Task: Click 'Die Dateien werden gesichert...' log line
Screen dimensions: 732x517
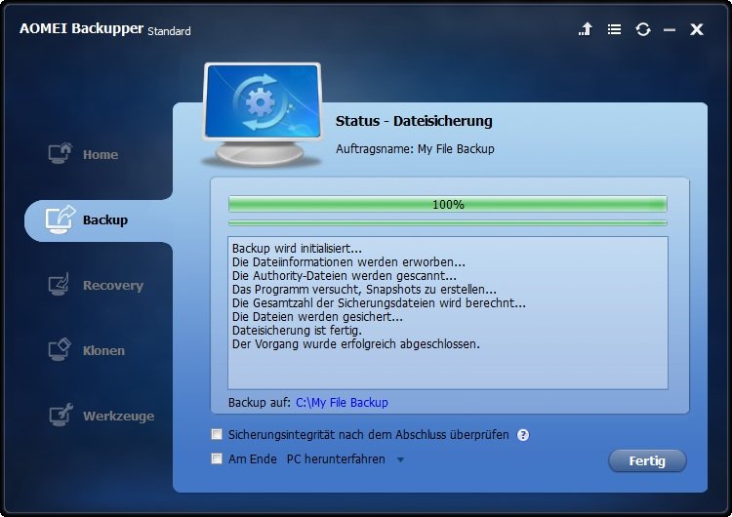Action: tap(317, 317)
